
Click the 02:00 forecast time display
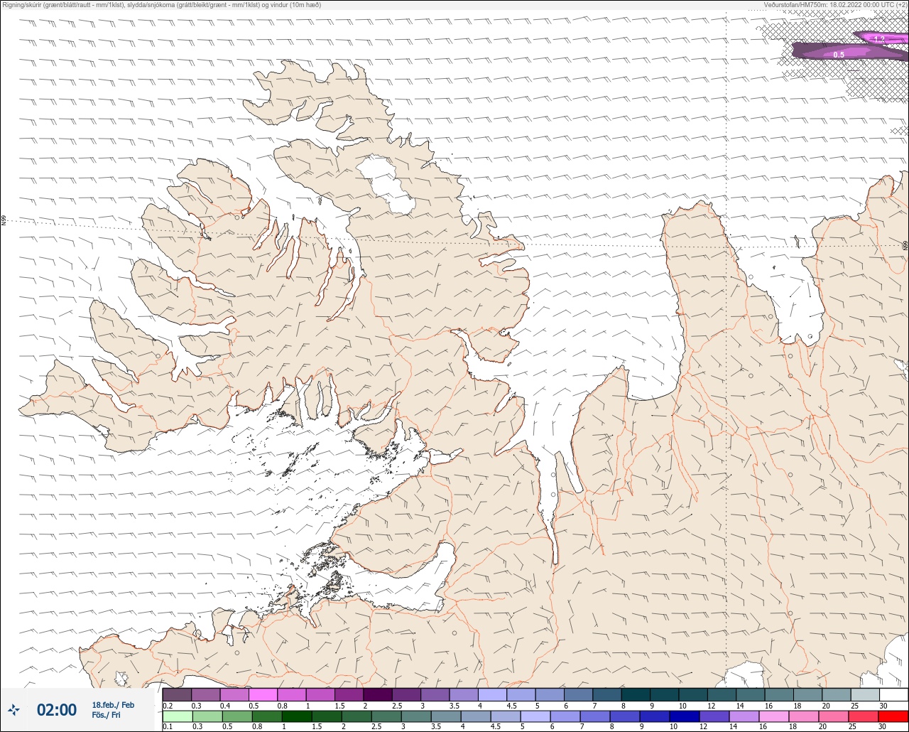pos(57,710)
